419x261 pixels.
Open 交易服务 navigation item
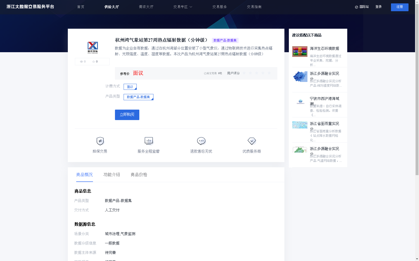tap(220, 7)
